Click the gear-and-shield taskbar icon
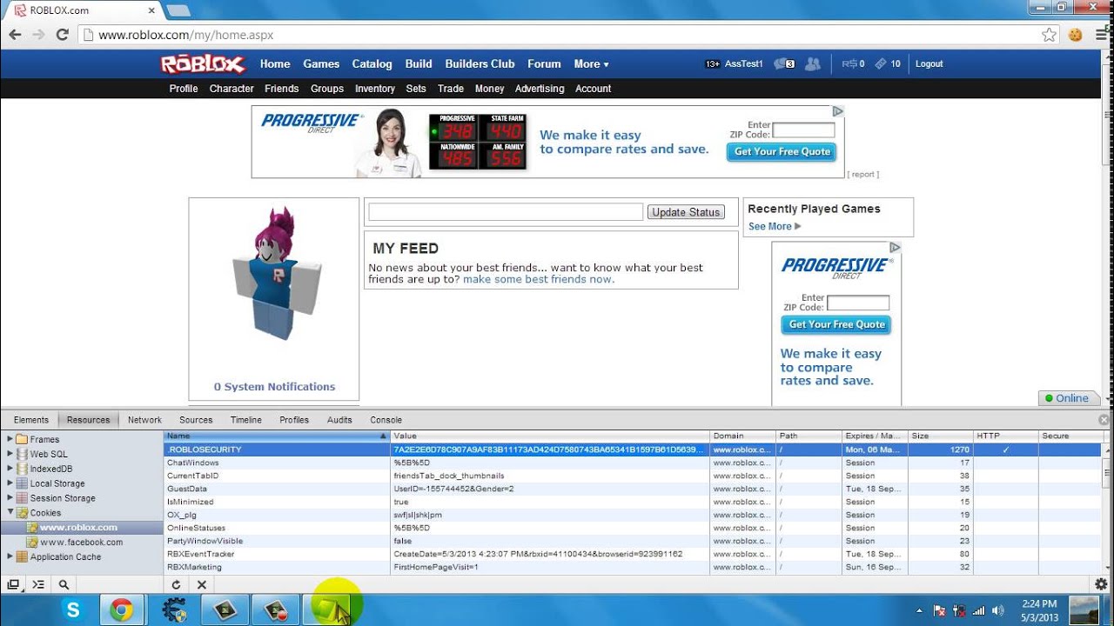Image resolution: width=1114 pixels, height=626 pixels. 174,610
